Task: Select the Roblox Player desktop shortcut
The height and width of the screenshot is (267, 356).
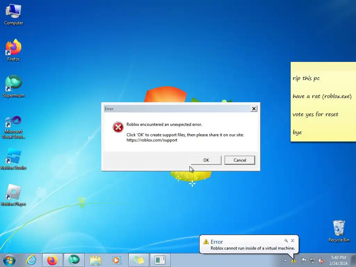Action: click(14, 195)
